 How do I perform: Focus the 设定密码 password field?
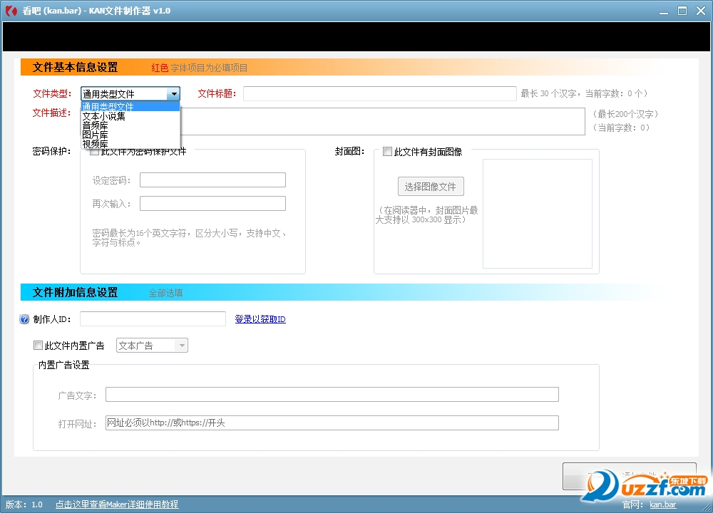(x=212, y=180)
